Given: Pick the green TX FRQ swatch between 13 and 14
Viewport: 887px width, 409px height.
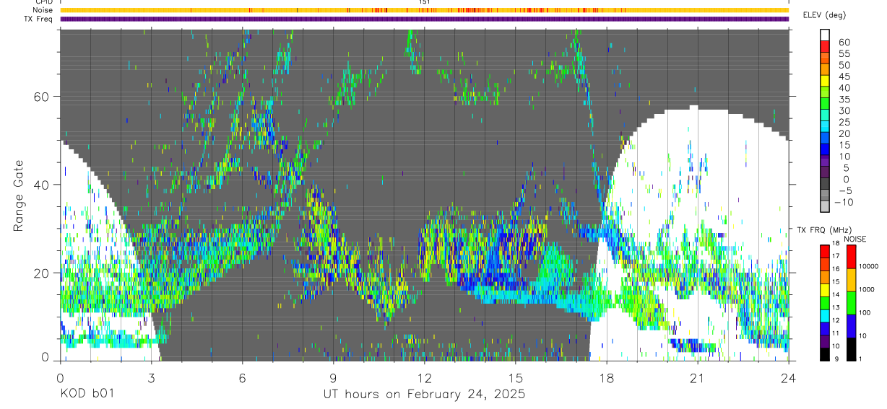Looking at the screenshot, I should coord(824,302).
